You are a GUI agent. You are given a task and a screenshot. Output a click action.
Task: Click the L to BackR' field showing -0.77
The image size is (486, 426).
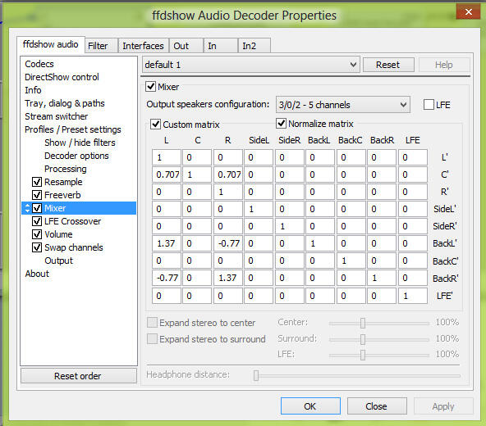(167, 278)
